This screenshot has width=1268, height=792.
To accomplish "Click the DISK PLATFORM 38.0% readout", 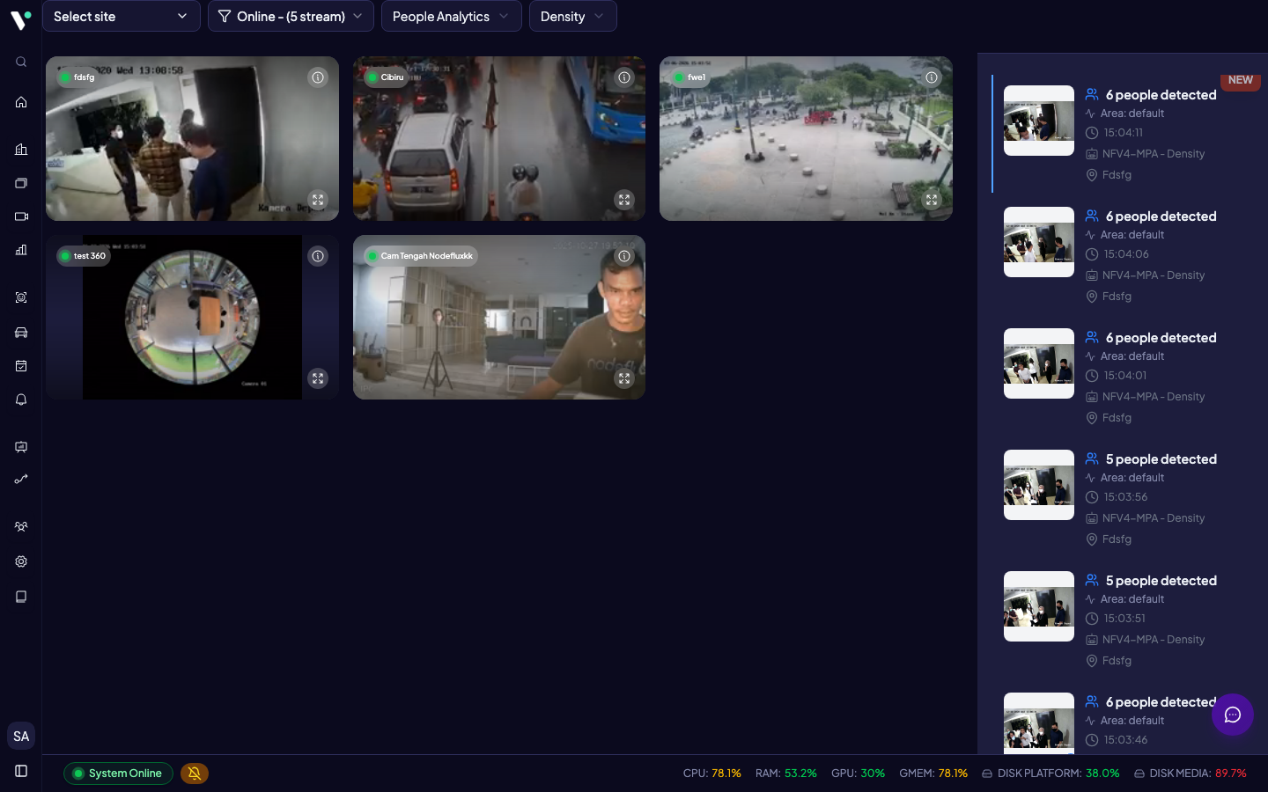I will pos(1051,774).
